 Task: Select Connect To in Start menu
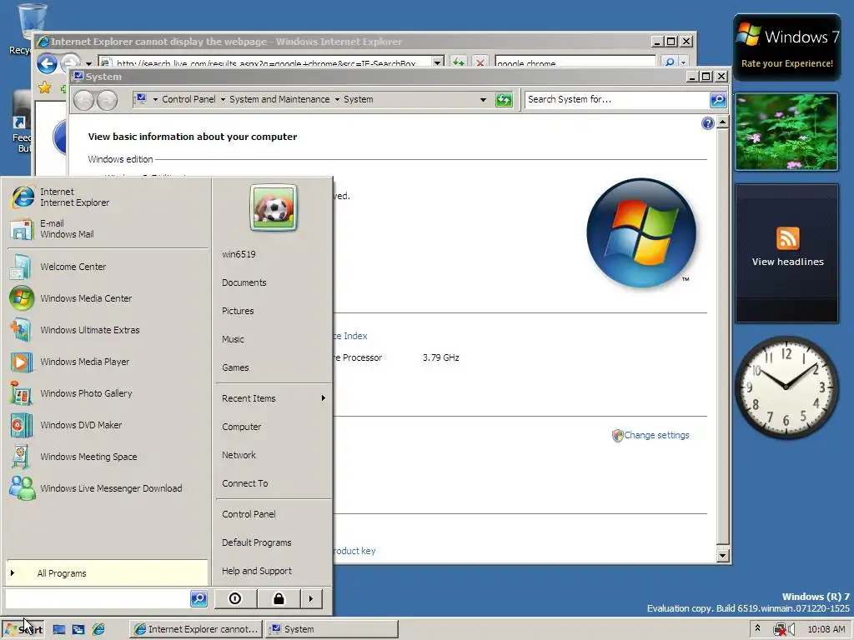pos(274,483)
